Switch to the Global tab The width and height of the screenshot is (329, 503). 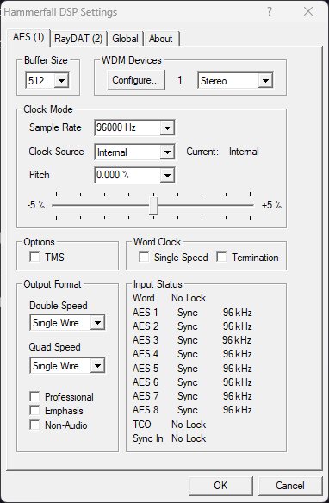coord(125,39)
